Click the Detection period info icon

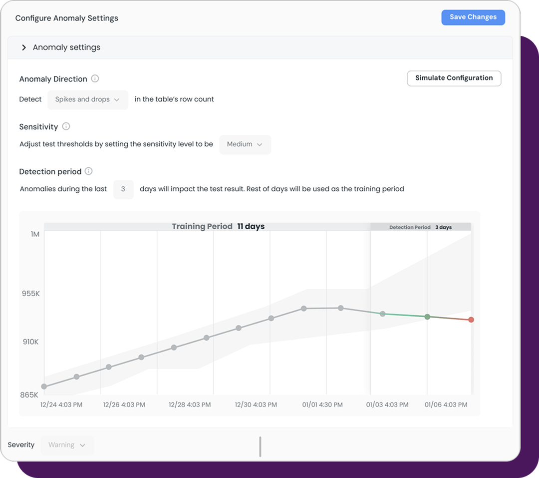coord(88,171)
